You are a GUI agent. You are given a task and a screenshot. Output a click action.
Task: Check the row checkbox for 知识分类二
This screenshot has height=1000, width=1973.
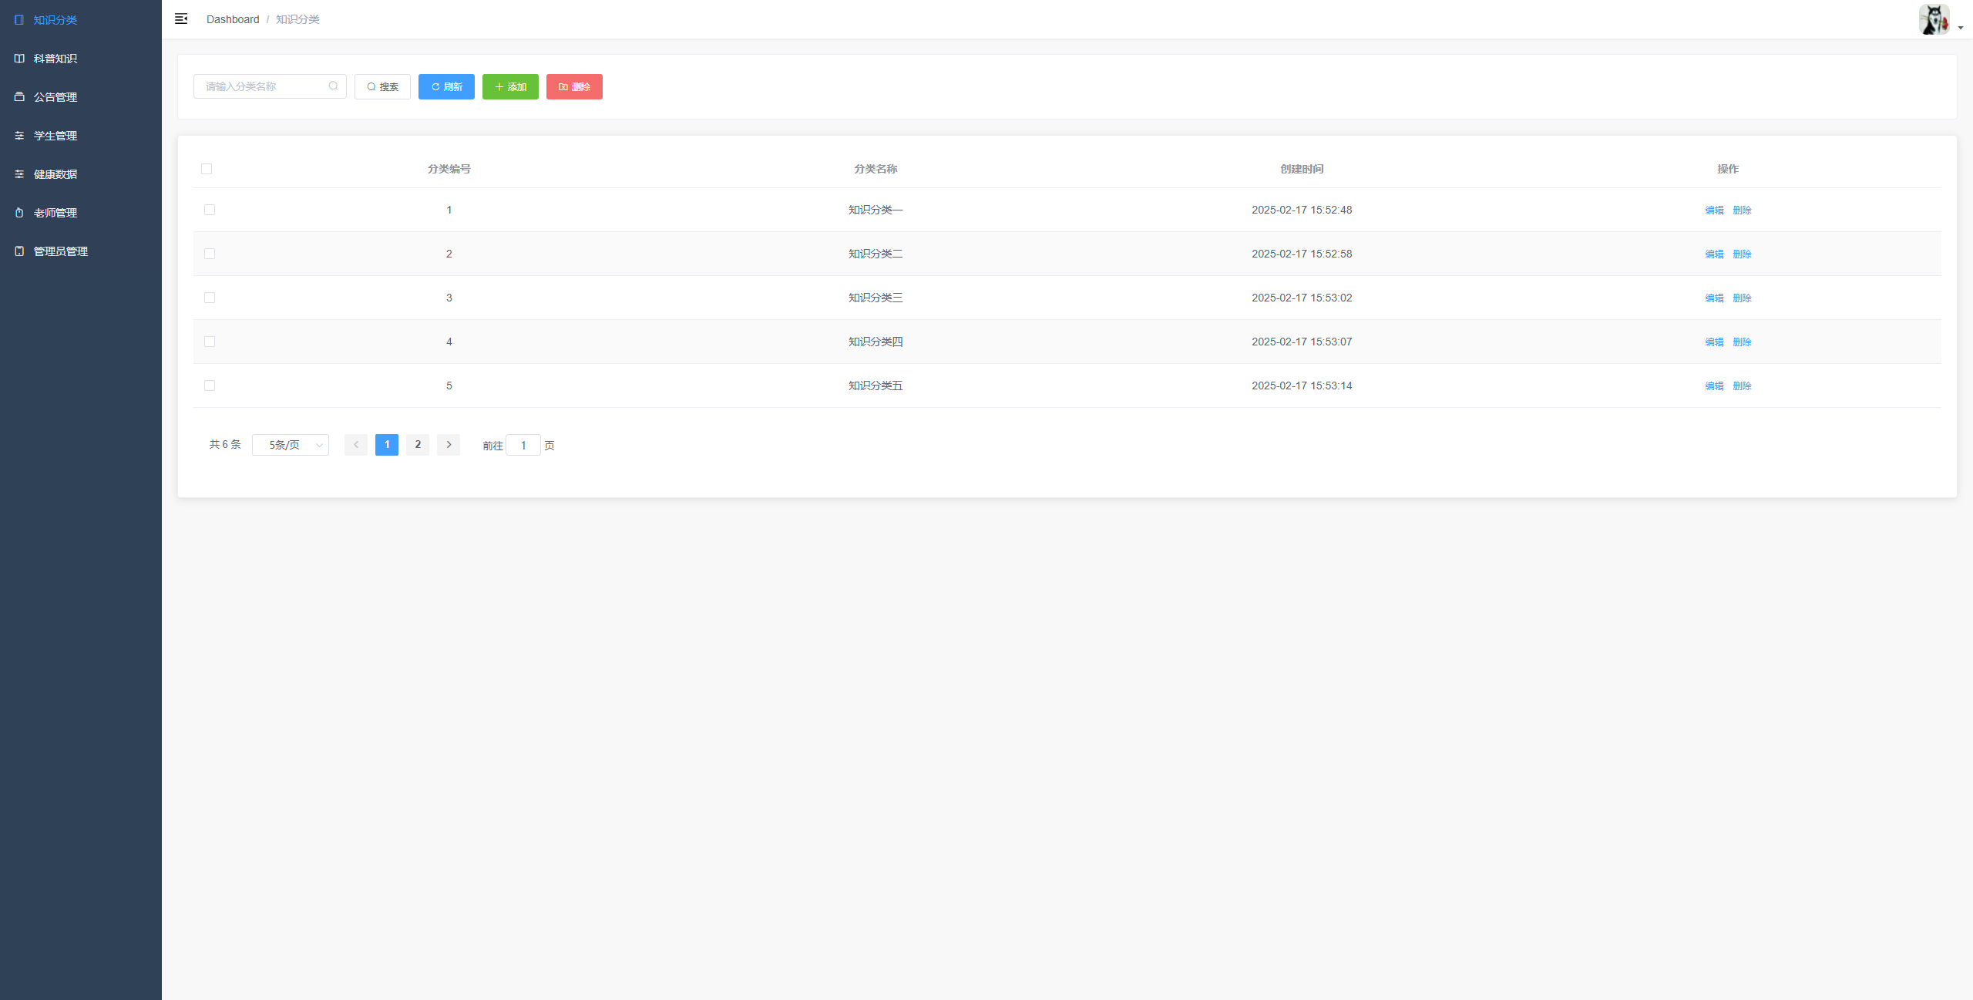pyautogui.click(x=210, y=254)
